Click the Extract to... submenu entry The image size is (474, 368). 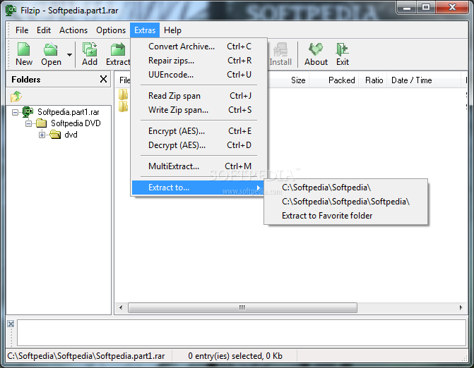point(198,188)
